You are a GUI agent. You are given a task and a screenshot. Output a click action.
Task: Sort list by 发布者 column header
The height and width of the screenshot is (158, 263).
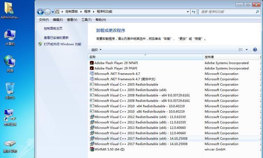[x=232, y=57]
